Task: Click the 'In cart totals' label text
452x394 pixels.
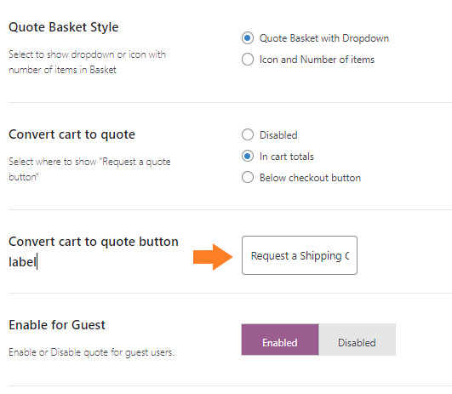Action: click(x=287, y=157)
